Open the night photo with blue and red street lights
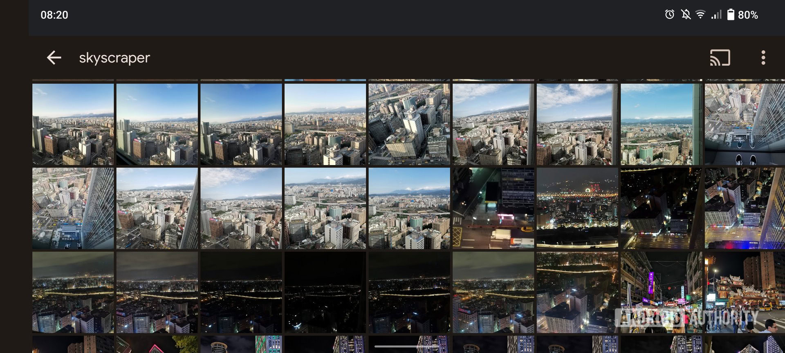785x353 pixels. [x=744, y=208]
